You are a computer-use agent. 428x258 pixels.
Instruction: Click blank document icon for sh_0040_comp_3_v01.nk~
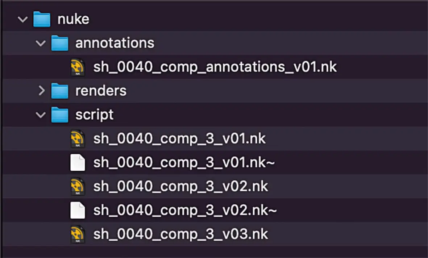78,163
